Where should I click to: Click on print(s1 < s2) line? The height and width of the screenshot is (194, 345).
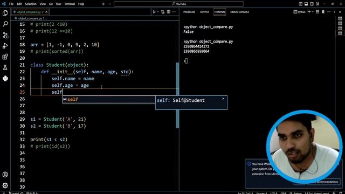pyautogui.click(x=49, y=140)
